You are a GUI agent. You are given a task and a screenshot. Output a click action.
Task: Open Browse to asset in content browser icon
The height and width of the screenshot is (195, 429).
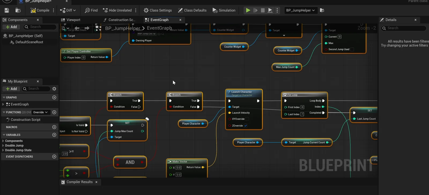(x=18, y=10)
